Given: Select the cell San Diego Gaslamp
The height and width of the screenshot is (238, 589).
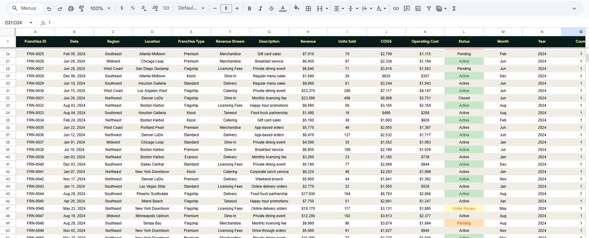Looking at the screenshot, I should click(x=152, y=68).
